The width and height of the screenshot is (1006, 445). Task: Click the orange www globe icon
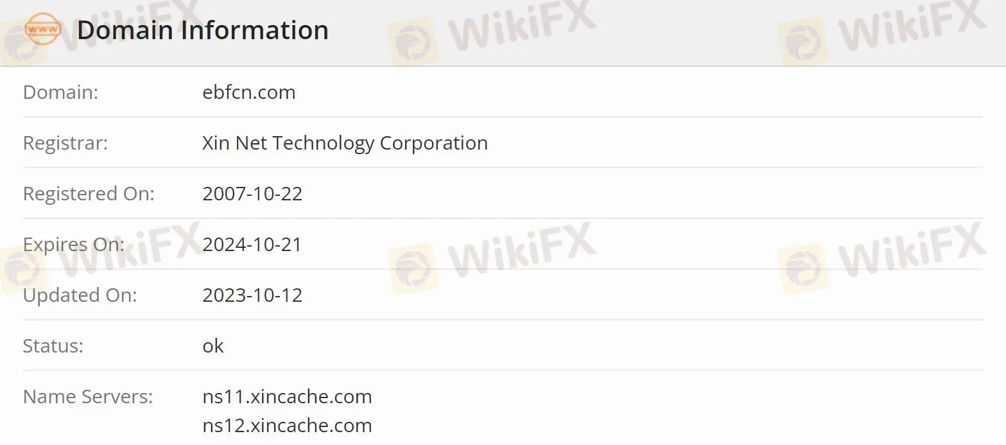pyautogui.click(x=43, y=30)
